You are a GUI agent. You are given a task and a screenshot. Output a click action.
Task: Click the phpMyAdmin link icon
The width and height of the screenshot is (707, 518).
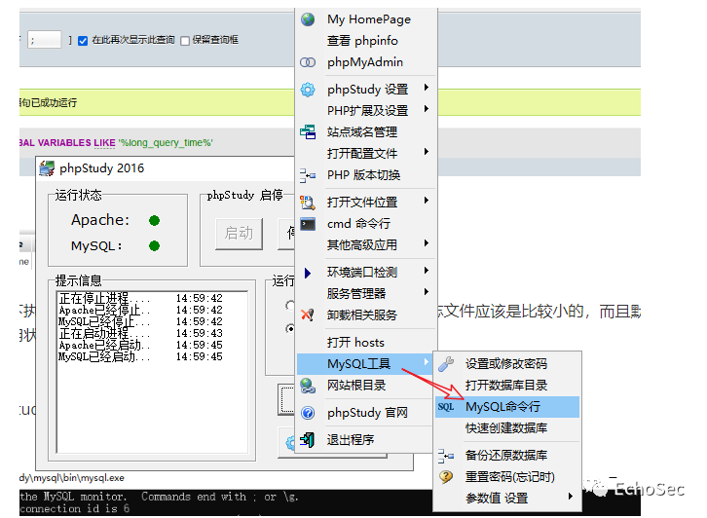pyautogui.click(x=308, y=62)
